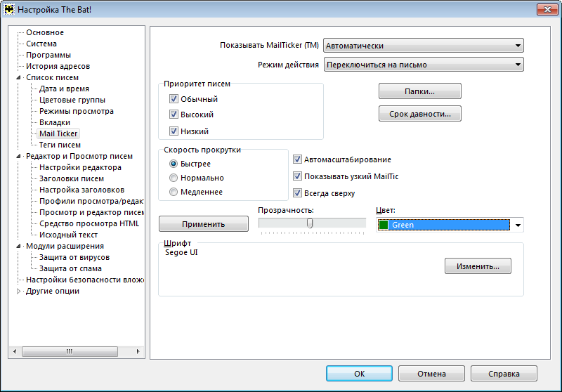Toggle the Высокий priority checkbox

(174, 115)
